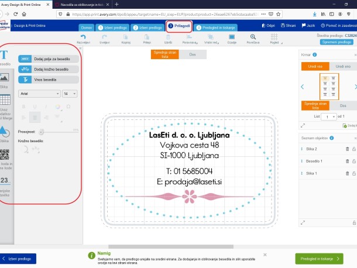Open the Jezik language menu

tap(308, 26)
